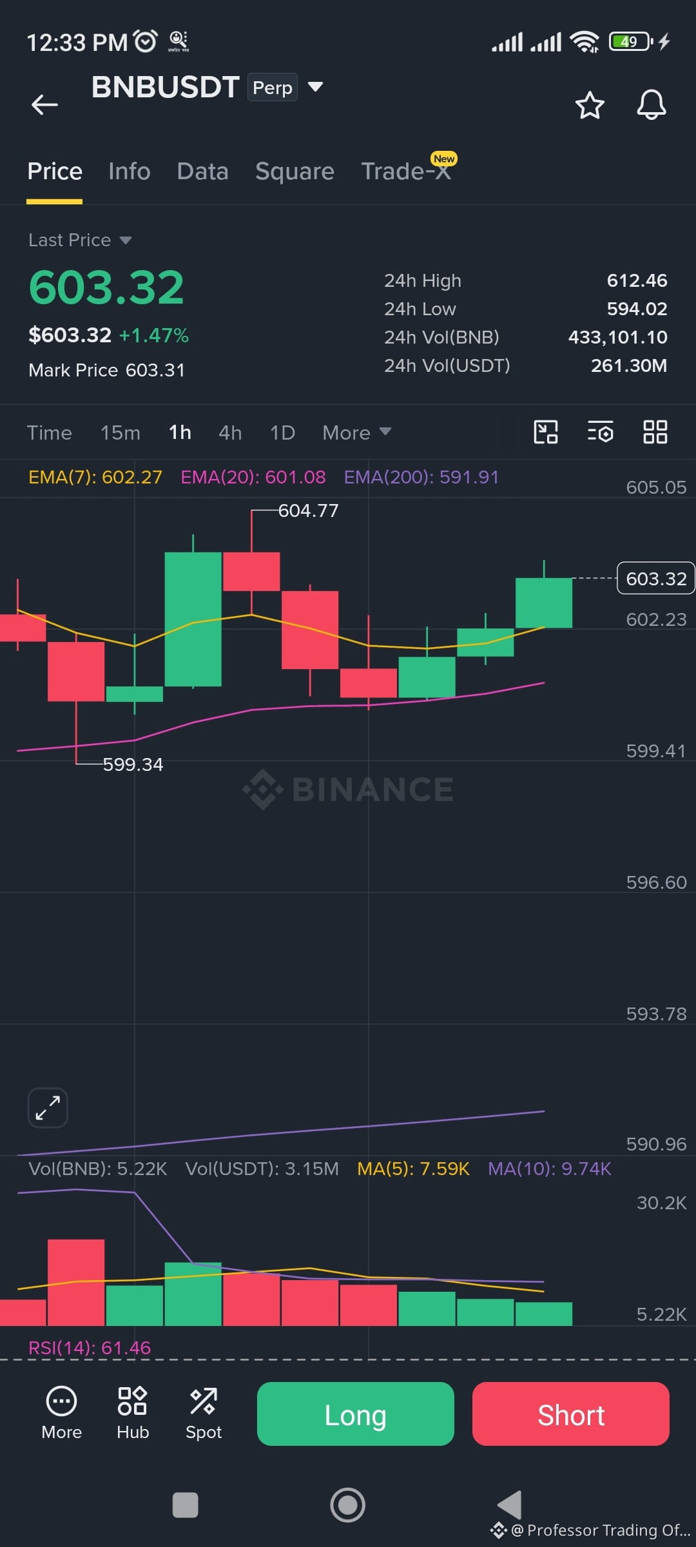The width and height of the screenshot is (696, 1547).
Task: Tap the EMA(20): 601.08 indicator label
Action: coord(253,477)
